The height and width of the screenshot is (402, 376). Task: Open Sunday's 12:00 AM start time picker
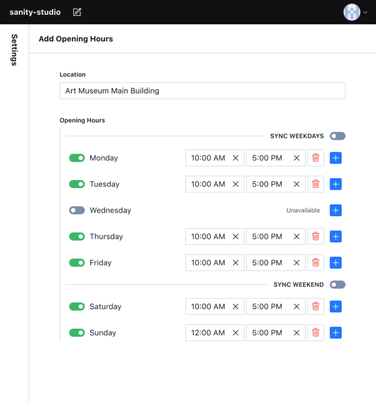tap(208, 333)
